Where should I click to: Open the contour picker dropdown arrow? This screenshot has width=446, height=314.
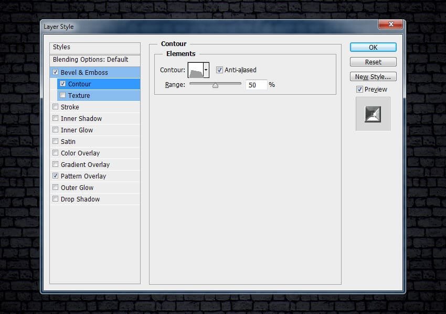tap(206, 70)
